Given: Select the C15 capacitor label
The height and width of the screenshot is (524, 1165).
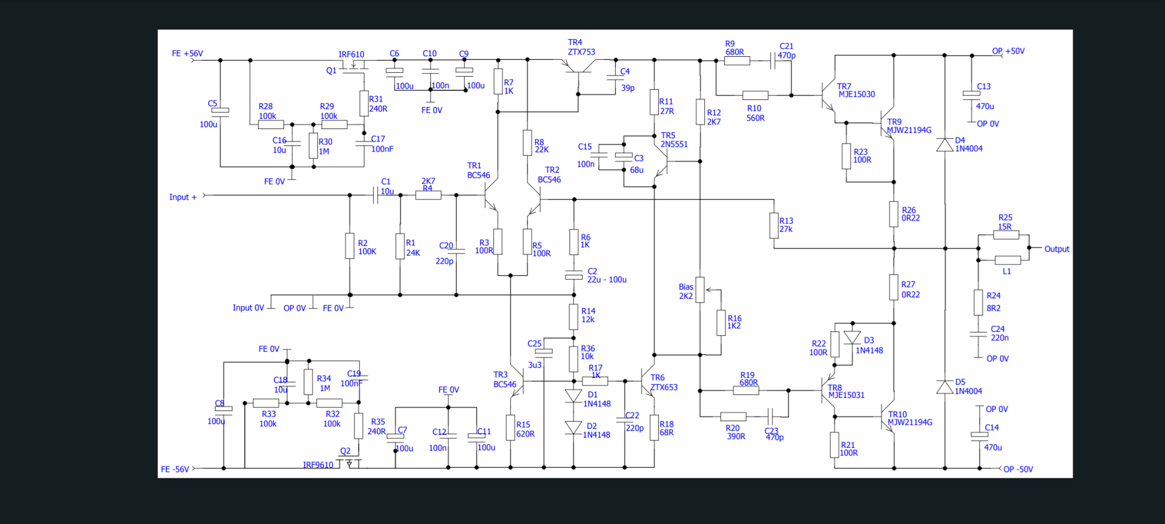Looking at the screenshot, I should tap(585, 147).
